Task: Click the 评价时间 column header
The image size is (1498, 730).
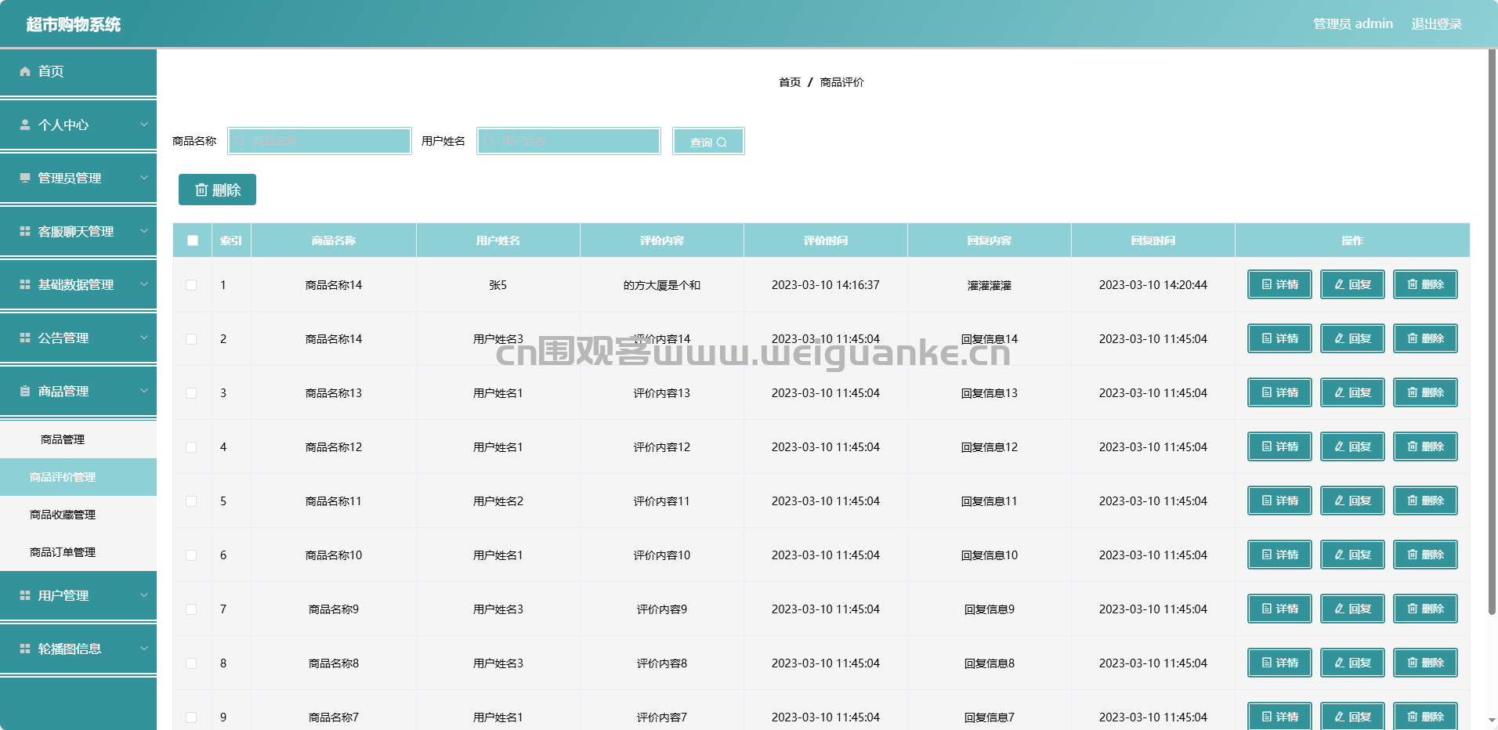Action: (x=826, y=240)
